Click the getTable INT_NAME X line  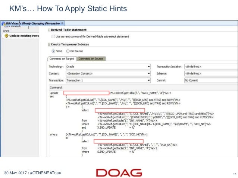127,121
